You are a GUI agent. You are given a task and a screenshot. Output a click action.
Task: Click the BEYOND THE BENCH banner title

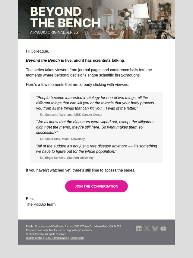[65, 17]
